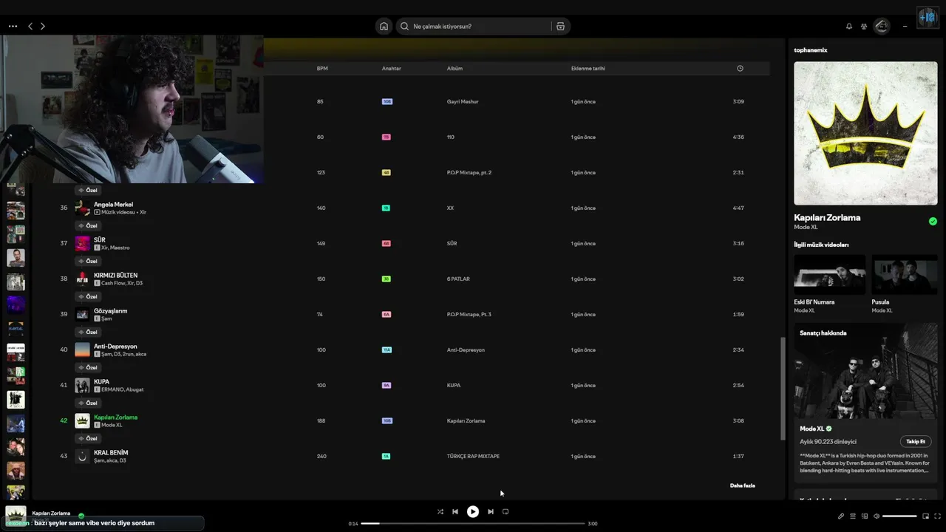The image size is (946, 532).
Task: Open the connect to a device picker
Action: pos(864,516)
